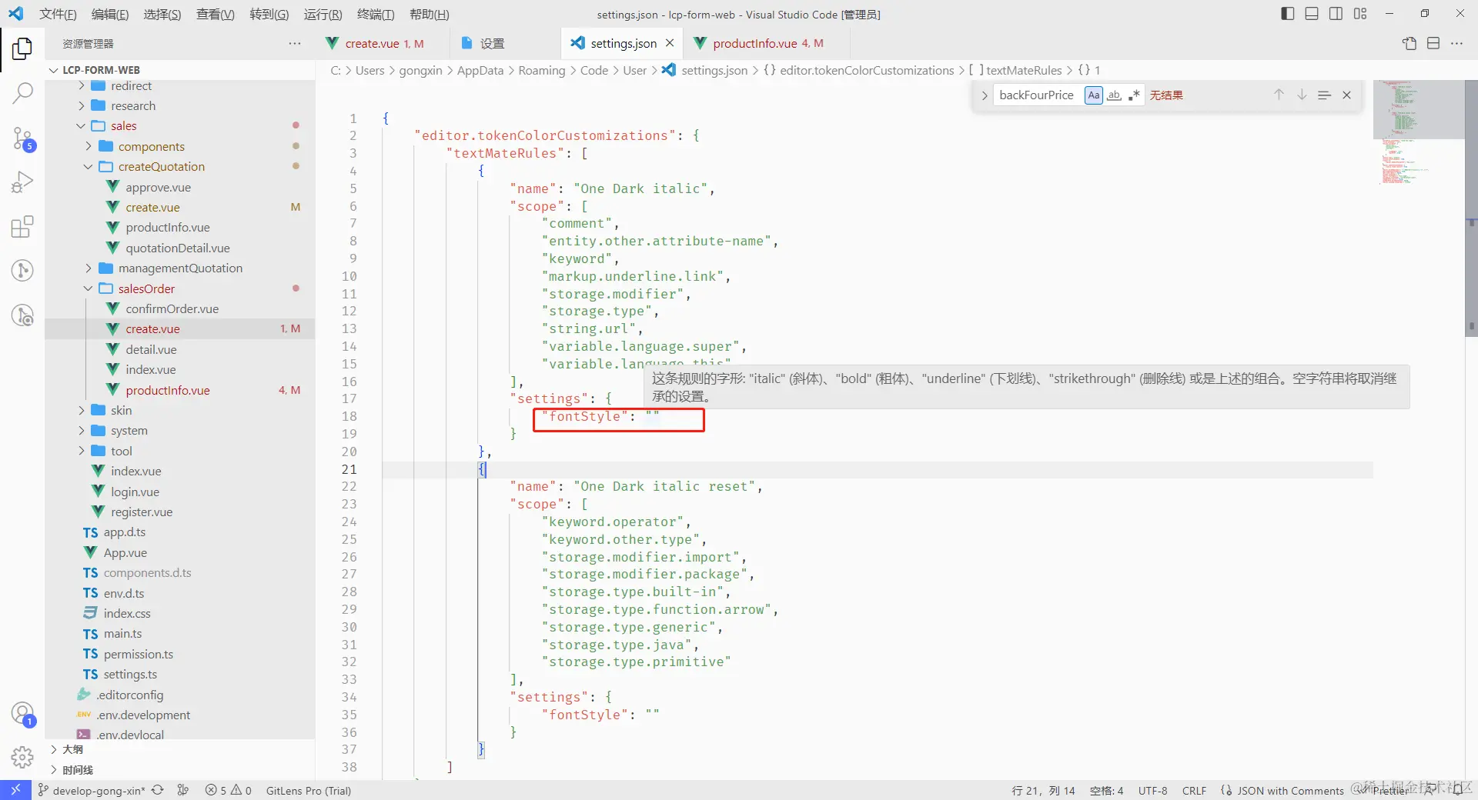Toggle primary sidebar layout icon
The width and height of the screenshot is (1478, 800).
(x=1288, y=14)
